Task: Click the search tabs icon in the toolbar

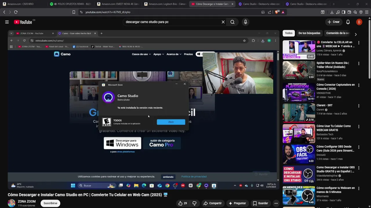Action: pos(323,12)
